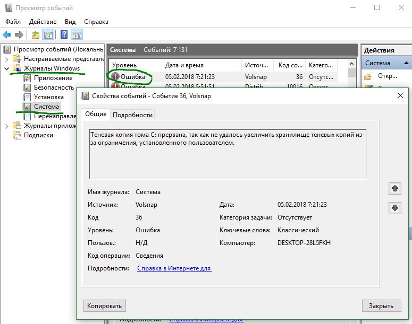Sort by the Источ... column header

tap(257, 65)
